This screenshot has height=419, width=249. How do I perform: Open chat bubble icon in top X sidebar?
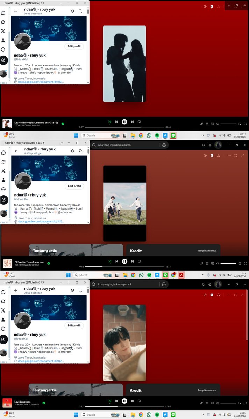tap(3, 13)
